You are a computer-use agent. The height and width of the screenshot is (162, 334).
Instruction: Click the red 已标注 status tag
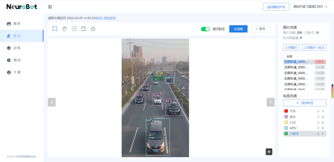point(320,62)
